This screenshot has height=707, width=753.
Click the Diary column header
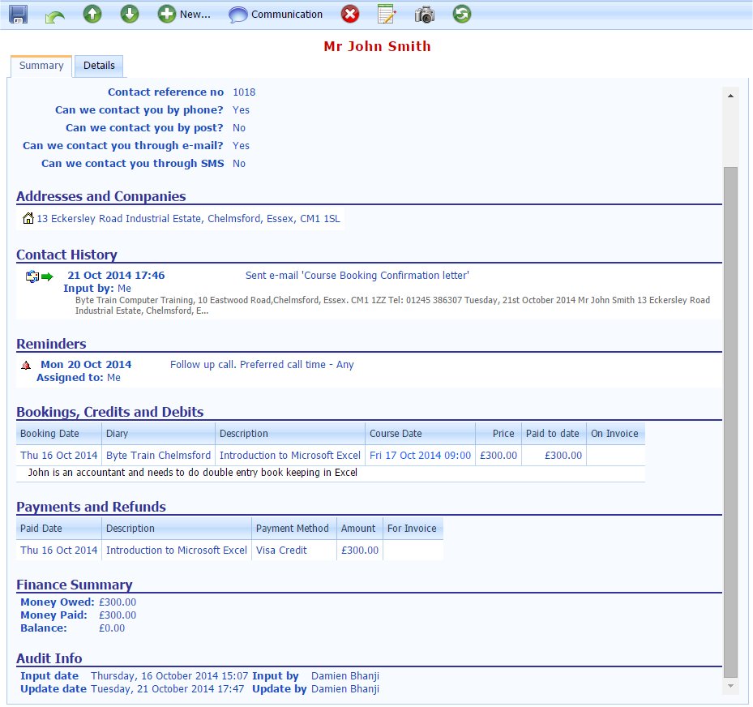[x=159, y=433]
